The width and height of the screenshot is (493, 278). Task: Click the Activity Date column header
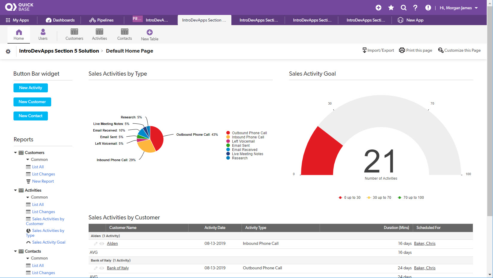[215, 228]
